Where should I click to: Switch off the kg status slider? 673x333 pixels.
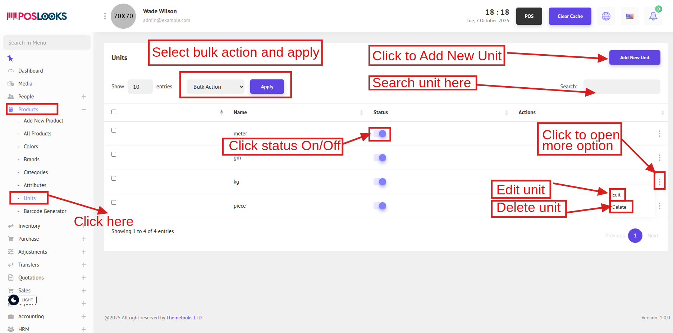click(x=380, y=182)
